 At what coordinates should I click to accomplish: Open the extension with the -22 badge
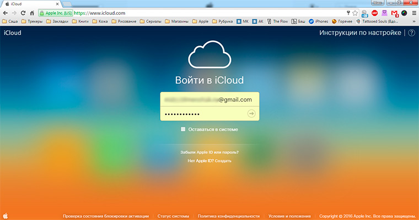click(364, 13)
